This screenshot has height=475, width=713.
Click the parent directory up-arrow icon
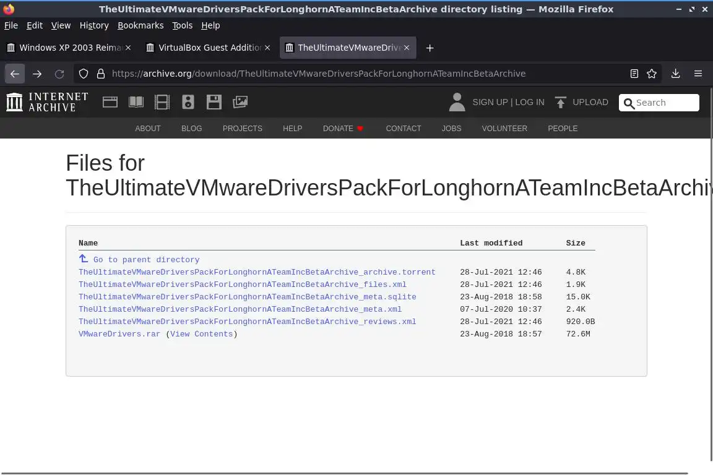(83, 259)
